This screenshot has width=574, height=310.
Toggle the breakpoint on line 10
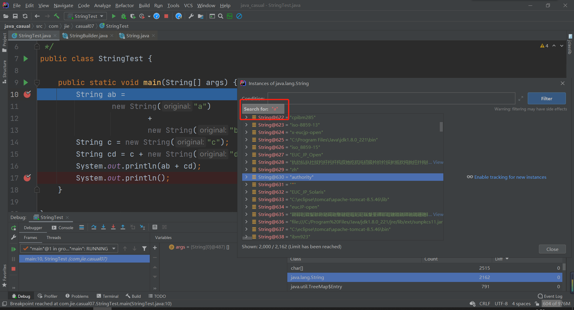point(27,94)
